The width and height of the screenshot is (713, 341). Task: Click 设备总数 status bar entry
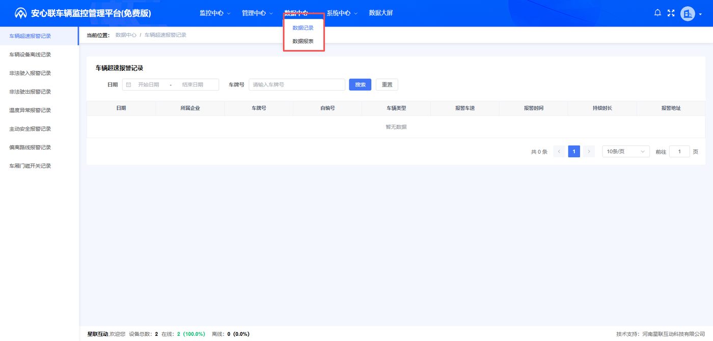pyautogui.click(x=144, y=334)
